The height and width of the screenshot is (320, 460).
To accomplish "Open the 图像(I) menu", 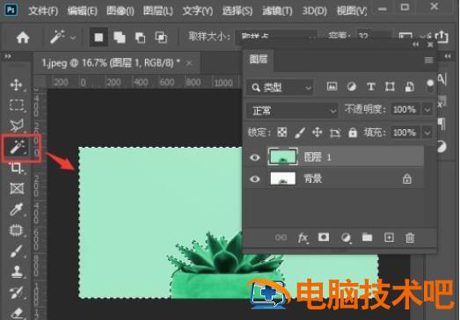I will coord(120,11).
